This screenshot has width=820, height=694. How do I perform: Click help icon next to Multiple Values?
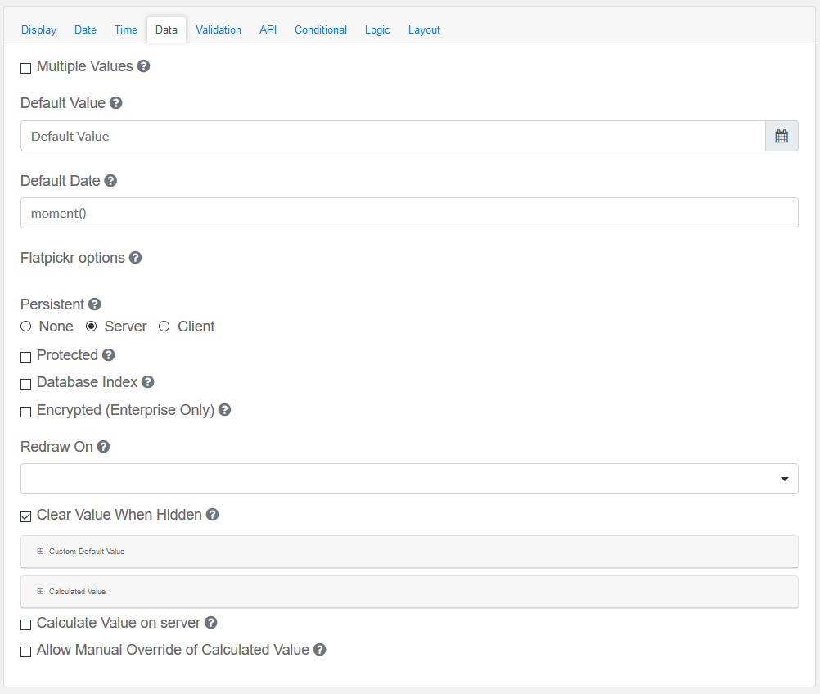pyautogui.click(x=144, y=66)
